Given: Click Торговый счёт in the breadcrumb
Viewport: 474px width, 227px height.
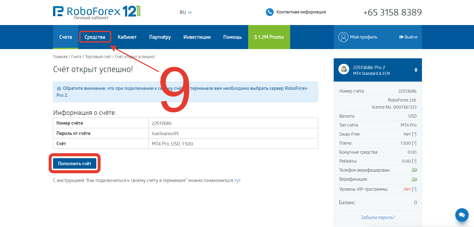Looking at the screenshot, I should pos(98,57).
